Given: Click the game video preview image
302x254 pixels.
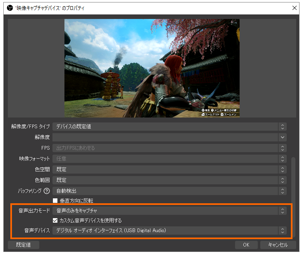Looking at the screenshot, I should coord(152,68).
